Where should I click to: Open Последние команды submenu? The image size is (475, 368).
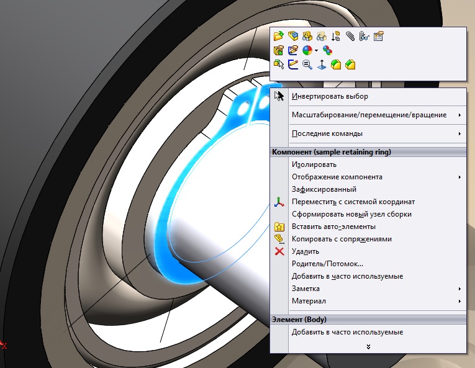327,133
